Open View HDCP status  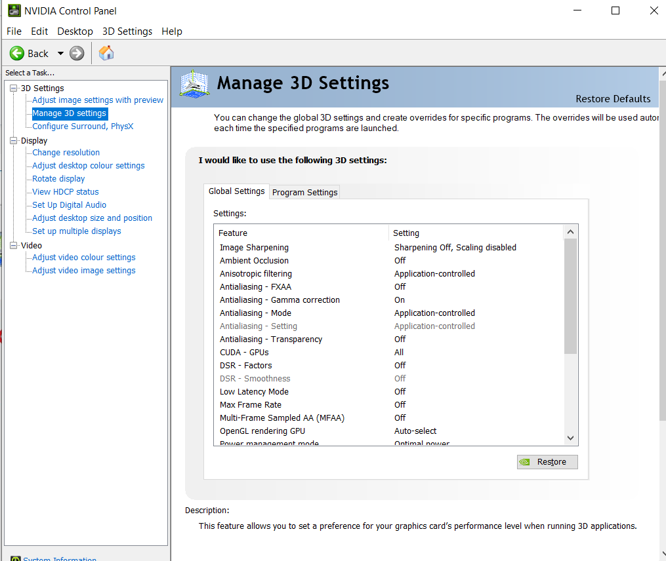(x=66, y=192)
